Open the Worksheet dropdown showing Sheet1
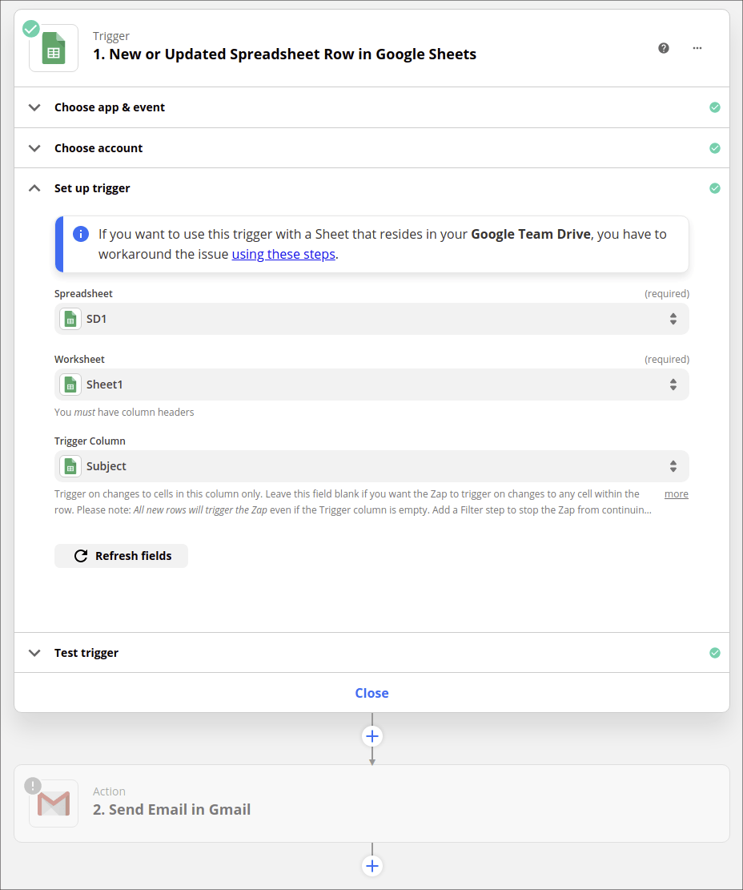Screen dimensions: 743x890 click(x=371, y=385)
